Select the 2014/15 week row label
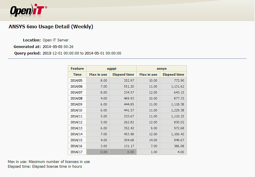The width and height of the screenshot is (255, 177). click(77, 140)
